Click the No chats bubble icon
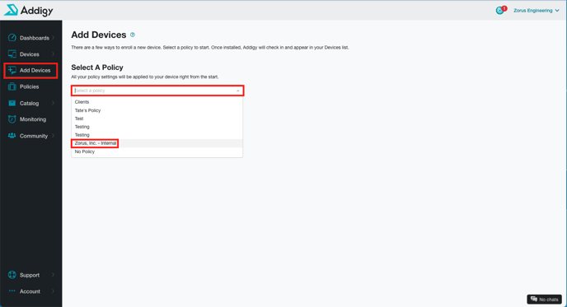The width and height of the screenshot is (567, 307). 534,299
